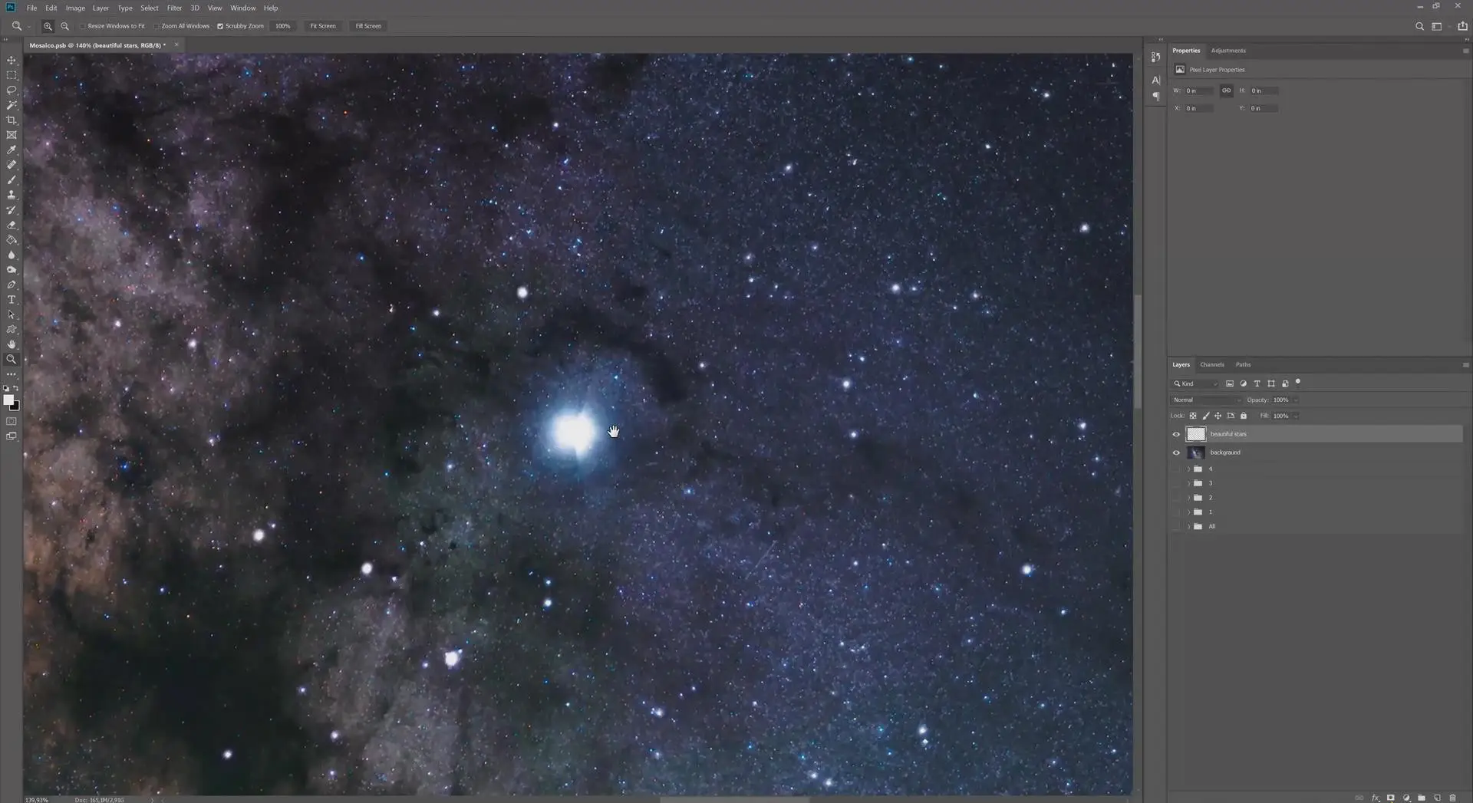Disable the Scrubby Zoom checkbox
Screen dimensions: 1473x803
tap(220, 26)
